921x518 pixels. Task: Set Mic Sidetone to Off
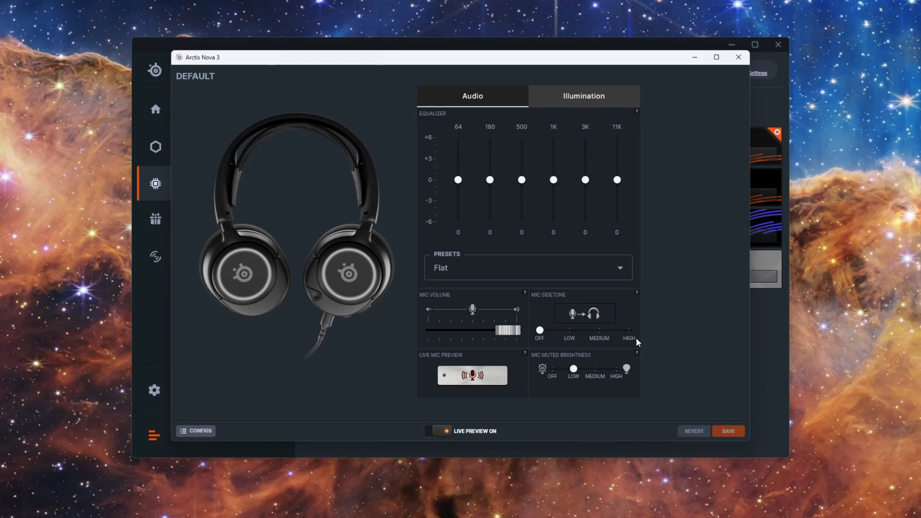point(539,330)
